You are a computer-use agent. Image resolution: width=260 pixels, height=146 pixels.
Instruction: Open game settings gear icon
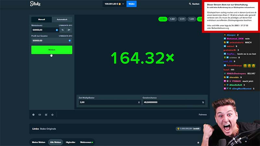click(33, 115)
